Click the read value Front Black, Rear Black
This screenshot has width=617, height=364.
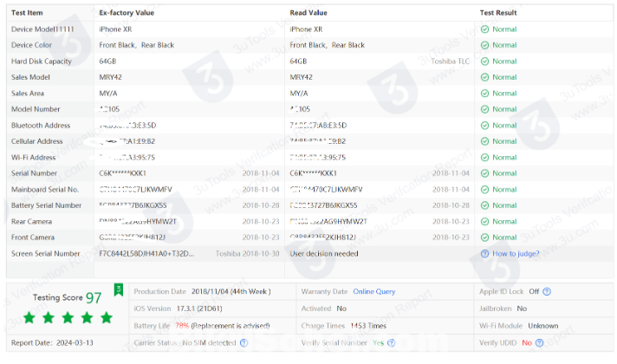(x=328, y=45)
